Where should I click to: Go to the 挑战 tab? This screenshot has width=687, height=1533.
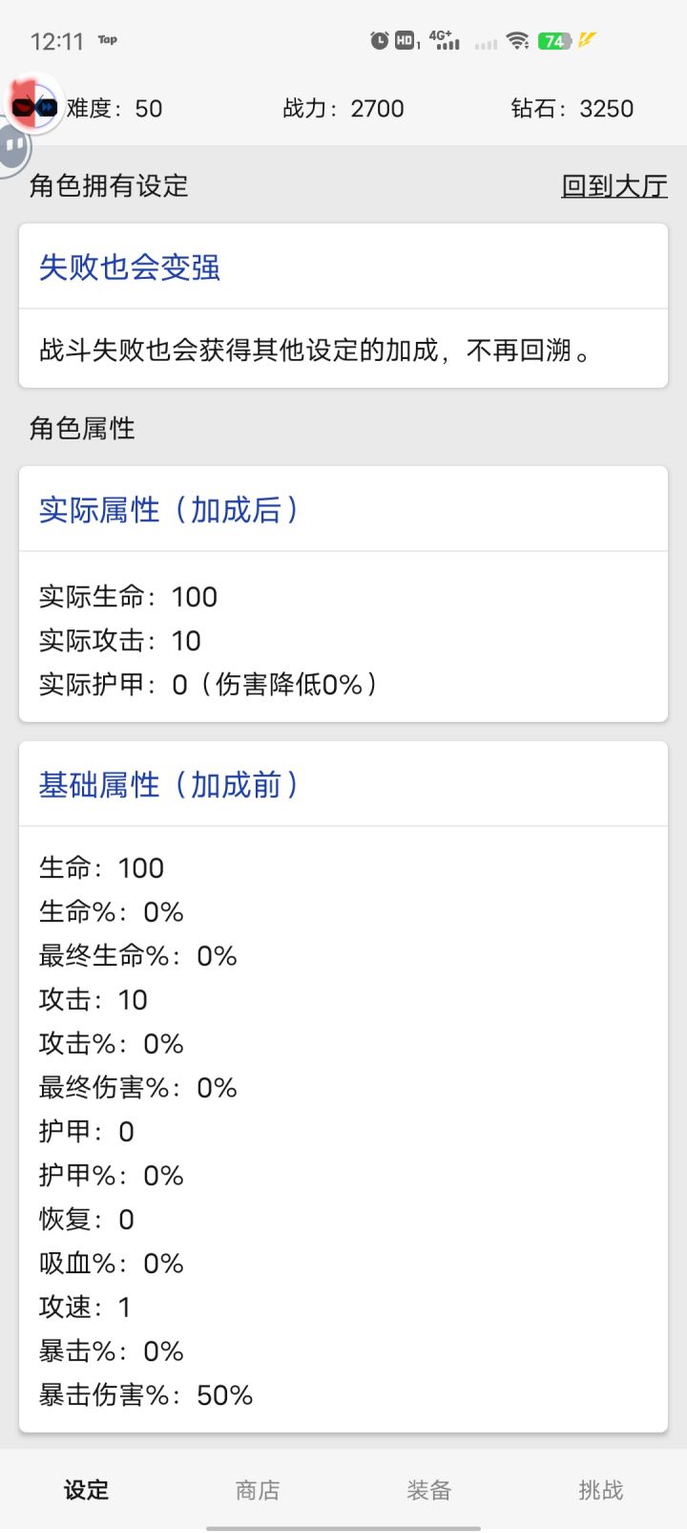(x=601, y=1489)
